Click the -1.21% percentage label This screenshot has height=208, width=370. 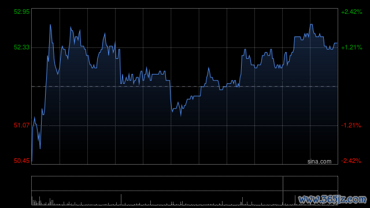tap(351, 125)
